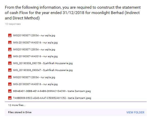Screen dimensions: 149x118
Task: Click image icon beside IMG_20190308_090159 file
Action: pyautogui.click(x=10, y=63)
